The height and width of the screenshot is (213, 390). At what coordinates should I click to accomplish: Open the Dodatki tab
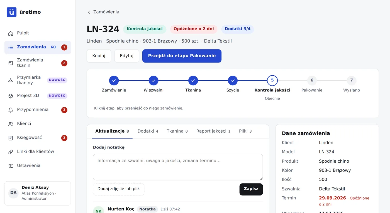coord(148,131)
